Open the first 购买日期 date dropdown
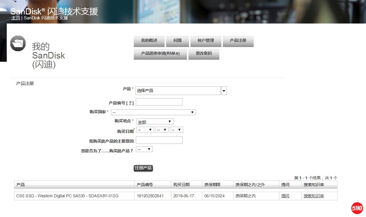The image size is (366, 217). 145,130
